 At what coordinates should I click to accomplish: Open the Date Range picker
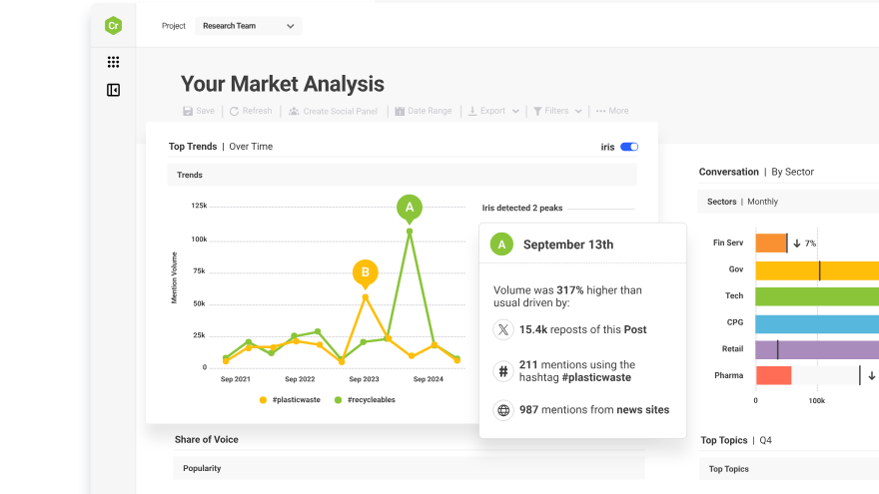(424, 111)
